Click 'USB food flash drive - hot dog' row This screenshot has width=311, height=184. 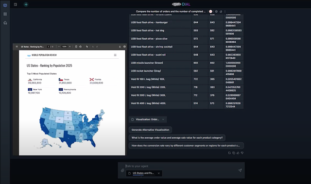pyautogui.click(x=186, y=32)
